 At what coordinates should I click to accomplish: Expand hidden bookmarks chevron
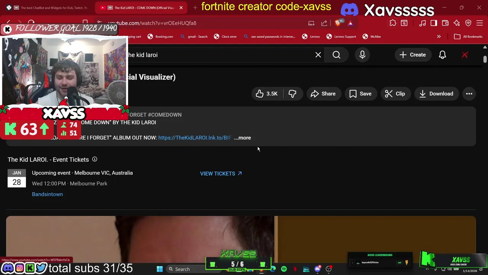coord(439,37)
